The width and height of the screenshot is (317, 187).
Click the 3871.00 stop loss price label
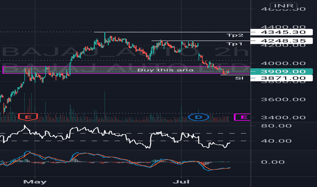pyautogui.click(x=281, y=78)
